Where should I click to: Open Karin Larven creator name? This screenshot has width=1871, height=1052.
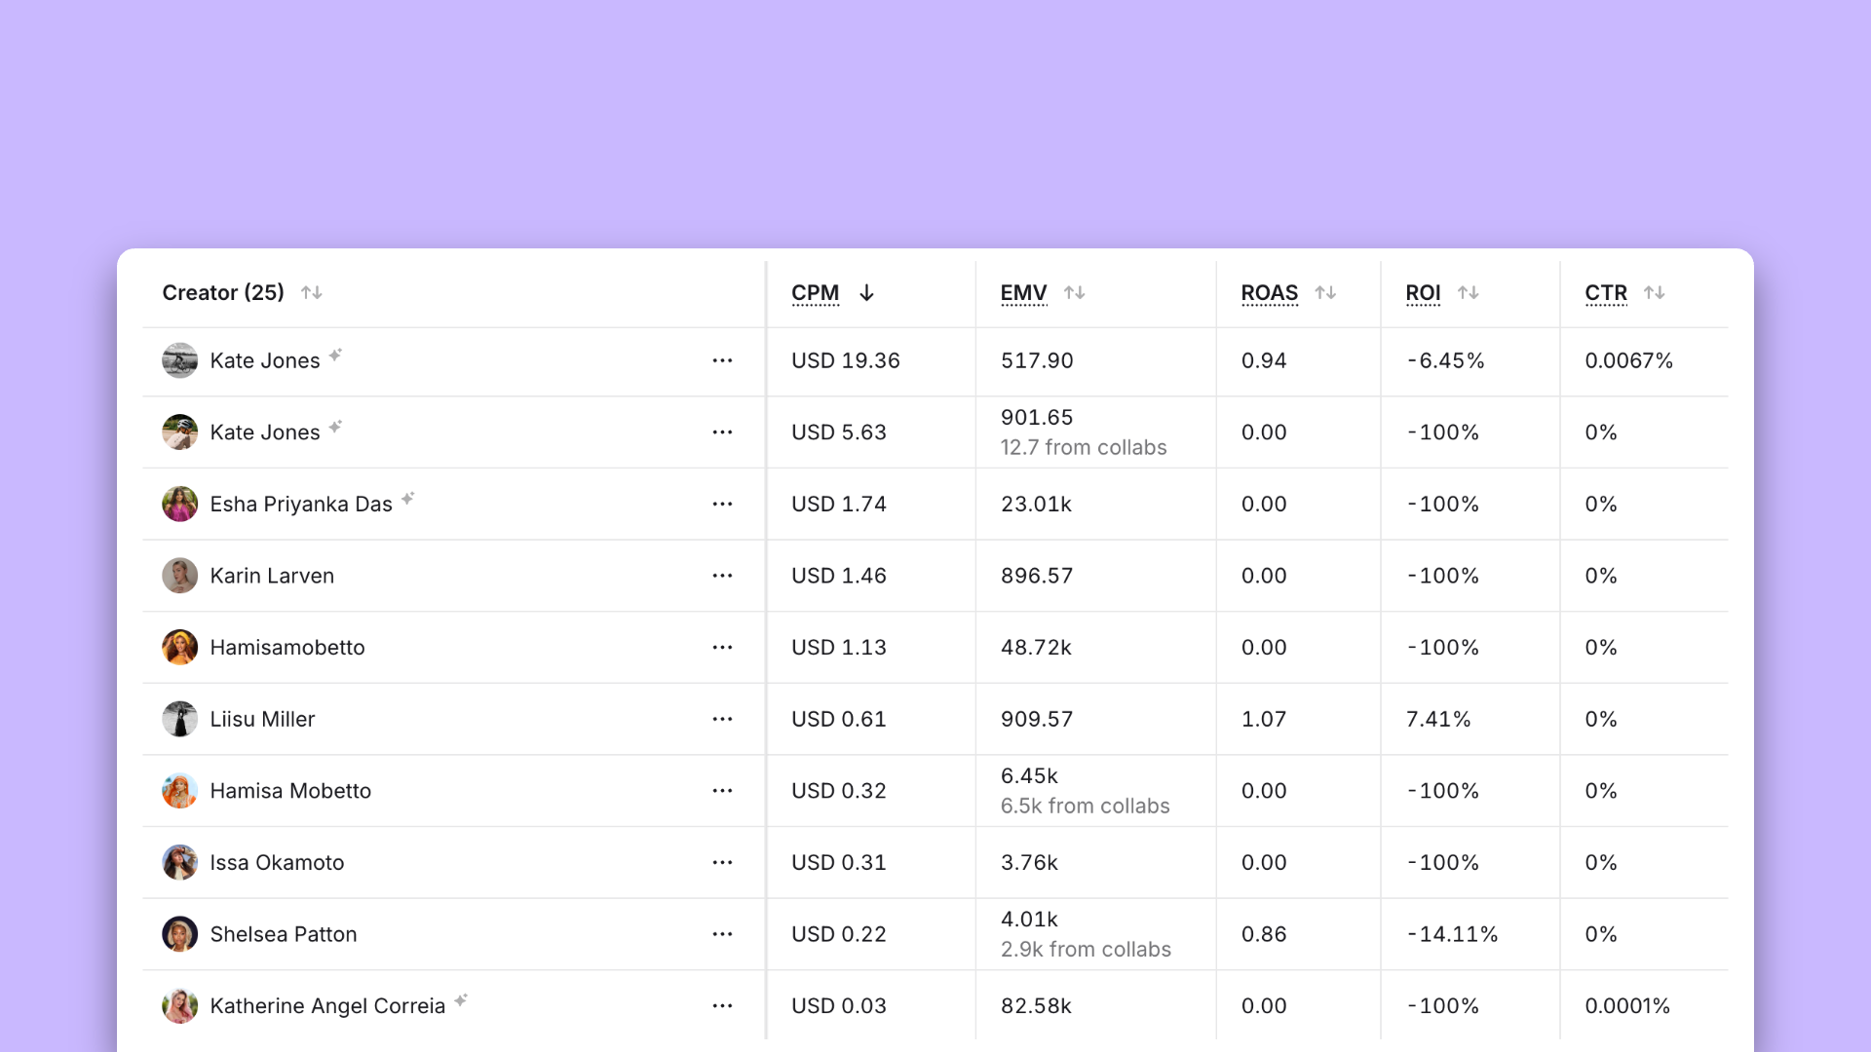[272, 576]
